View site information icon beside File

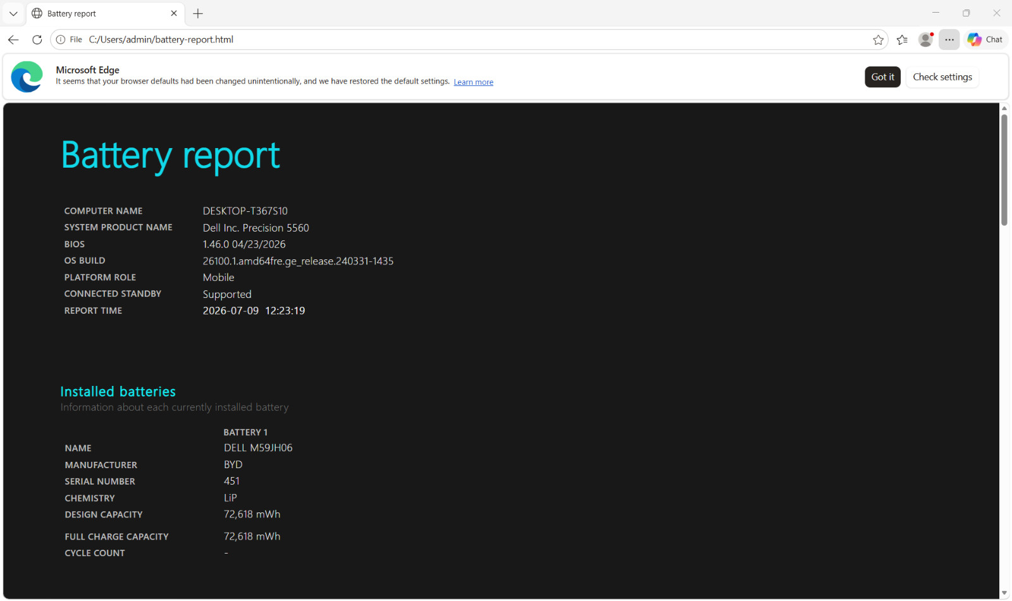[x=61, y=39]
